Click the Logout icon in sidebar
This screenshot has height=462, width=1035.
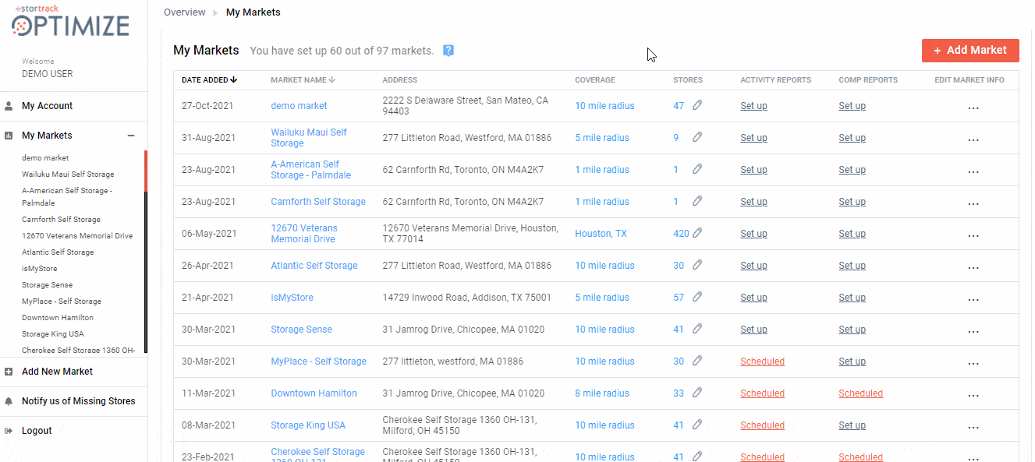(x=9, y=431)
